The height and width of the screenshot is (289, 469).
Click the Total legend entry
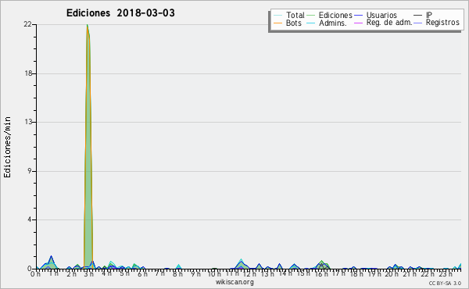coord(289,15)
